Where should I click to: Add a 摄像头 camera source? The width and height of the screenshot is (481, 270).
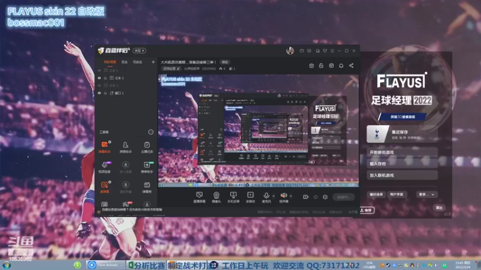216,197
